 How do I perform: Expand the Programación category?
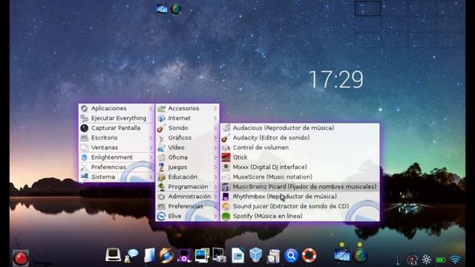[x=188, y=187]
